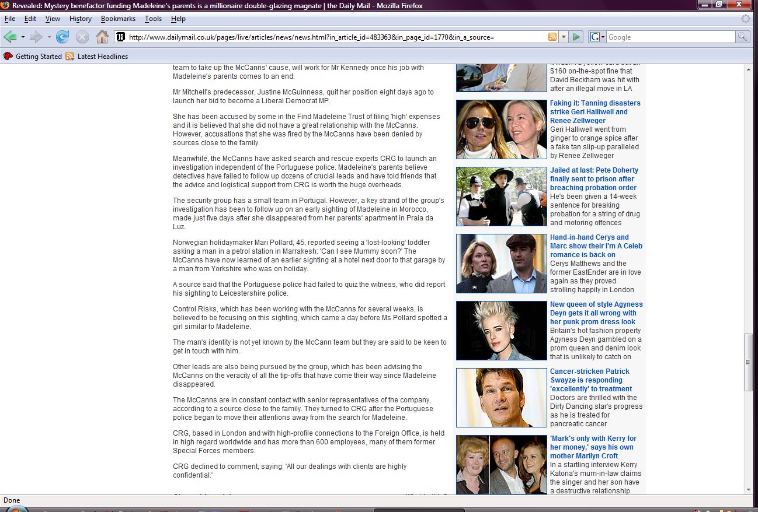Image resolution: width=758 pixels, height=512 pixels.
Task: Open the History menu
Action: [81, 19]
